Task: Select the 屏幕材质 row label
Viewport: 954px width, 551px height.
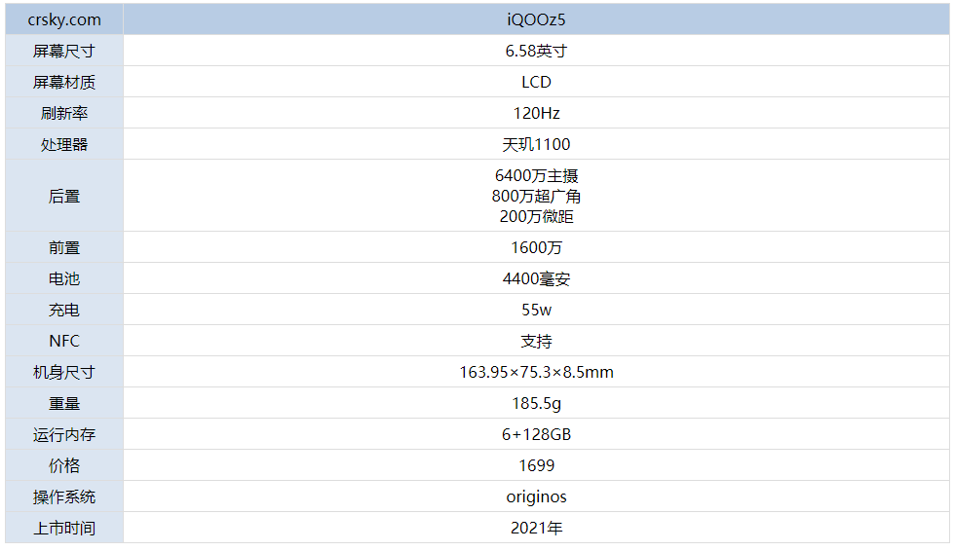Action: (64, 82)
